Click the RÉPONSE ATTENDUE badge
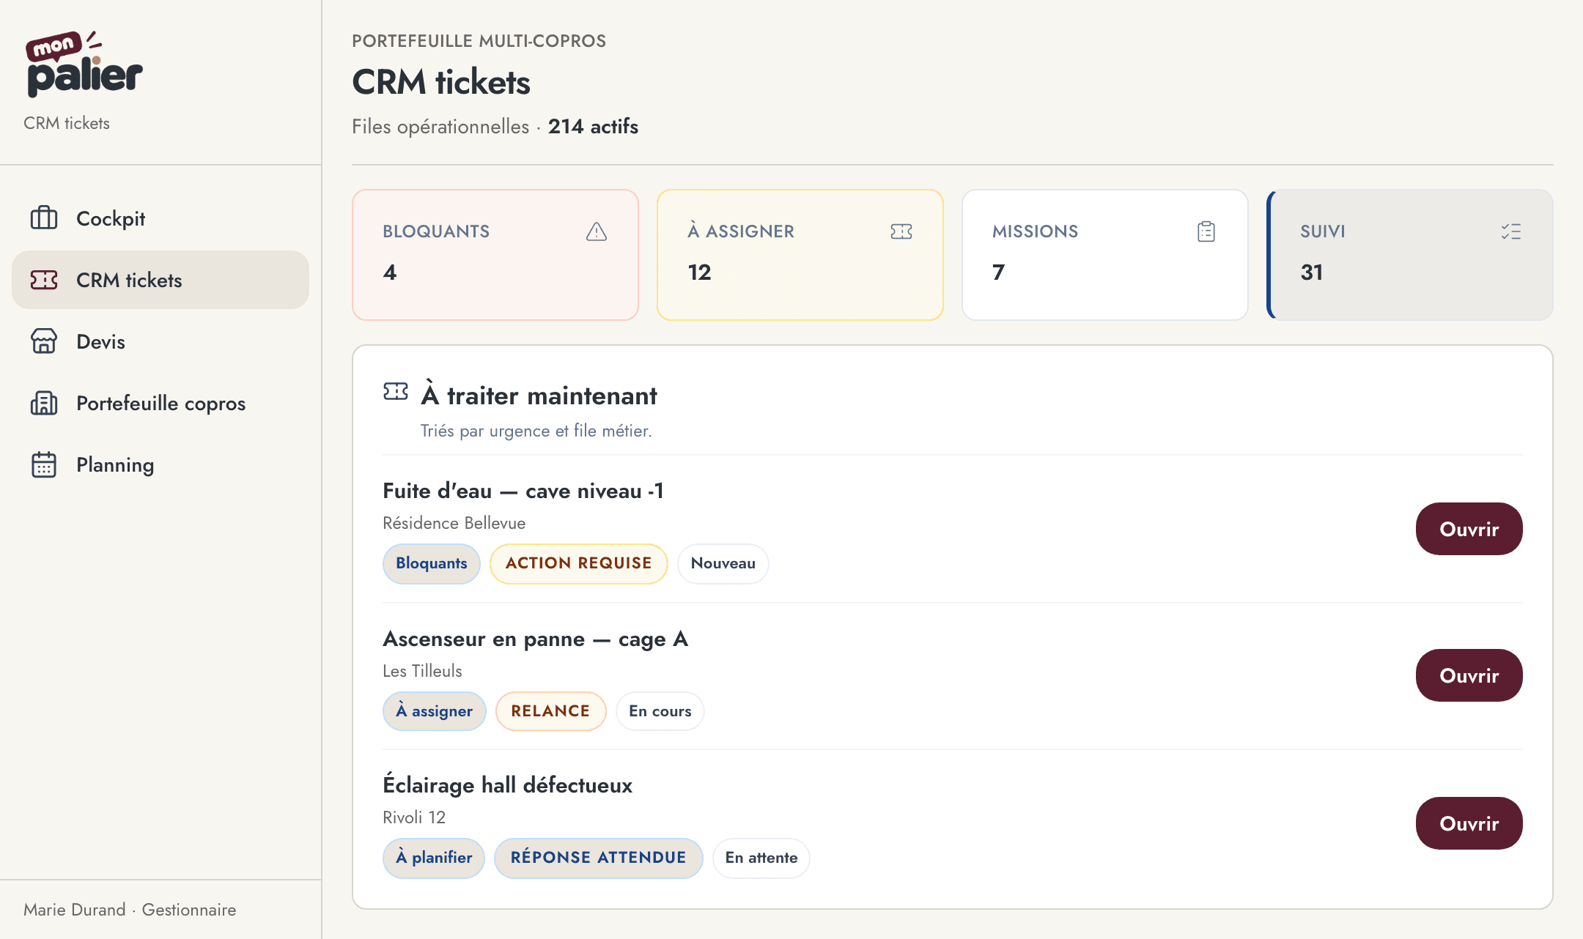The width and height of the screenshot is (1583, 939). point(598,858)
